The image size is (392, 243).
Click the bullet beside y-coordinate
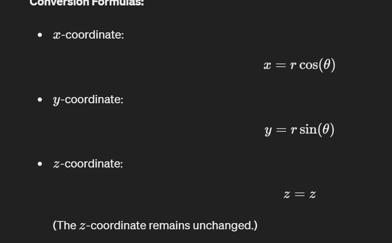coord(40,100)
